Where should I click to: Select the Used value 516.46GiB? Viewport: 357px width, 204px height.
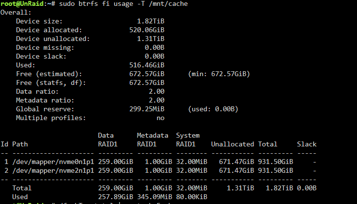tap(147, 65)
